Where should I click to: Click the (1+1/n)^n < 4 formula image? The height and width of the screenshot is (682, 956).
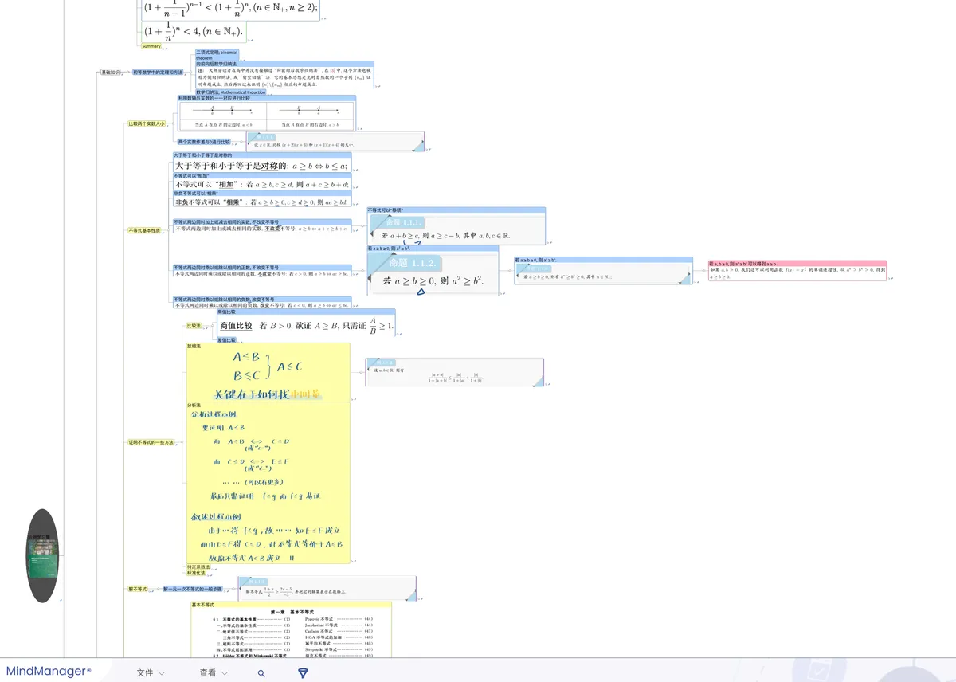[x=194, y=32]
